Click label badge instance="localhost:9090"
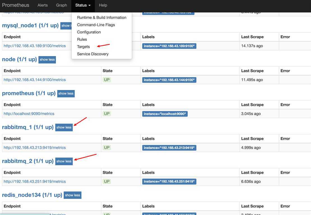 [x=165, y=114]
